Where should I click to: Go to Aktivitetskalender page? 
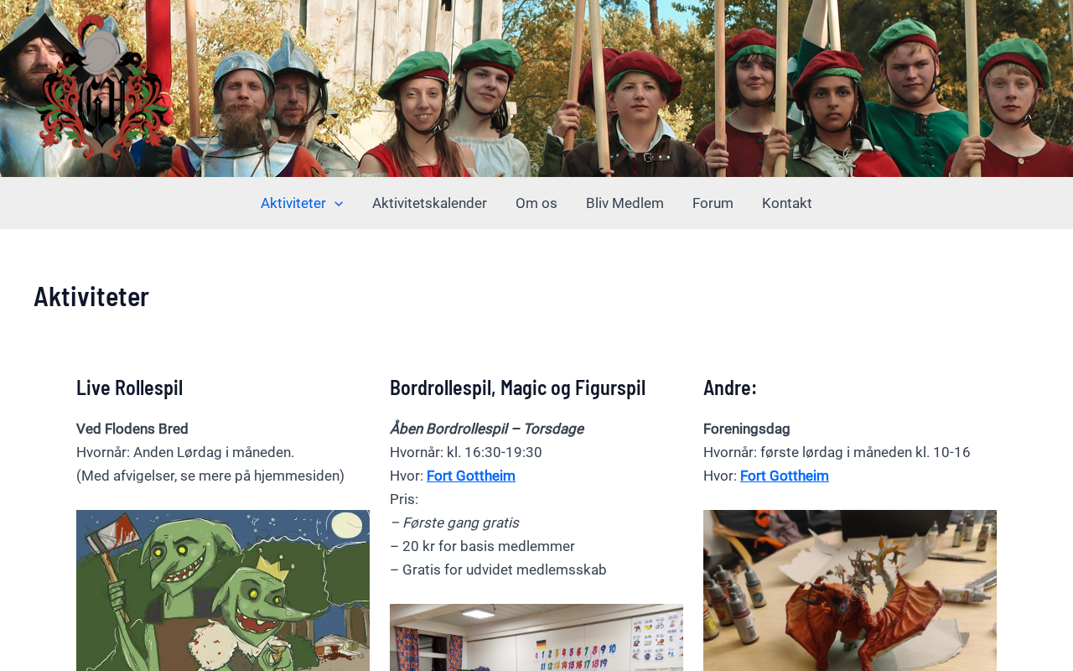[429, 203]
